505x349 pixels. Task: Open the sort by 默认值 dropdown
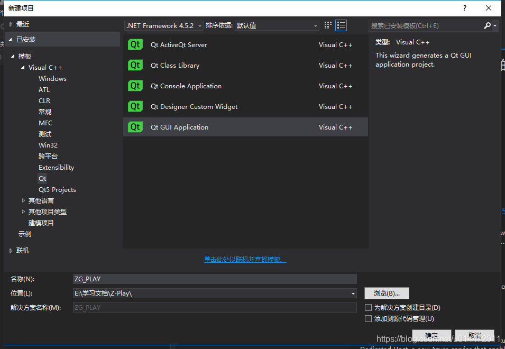click(277, 26)
